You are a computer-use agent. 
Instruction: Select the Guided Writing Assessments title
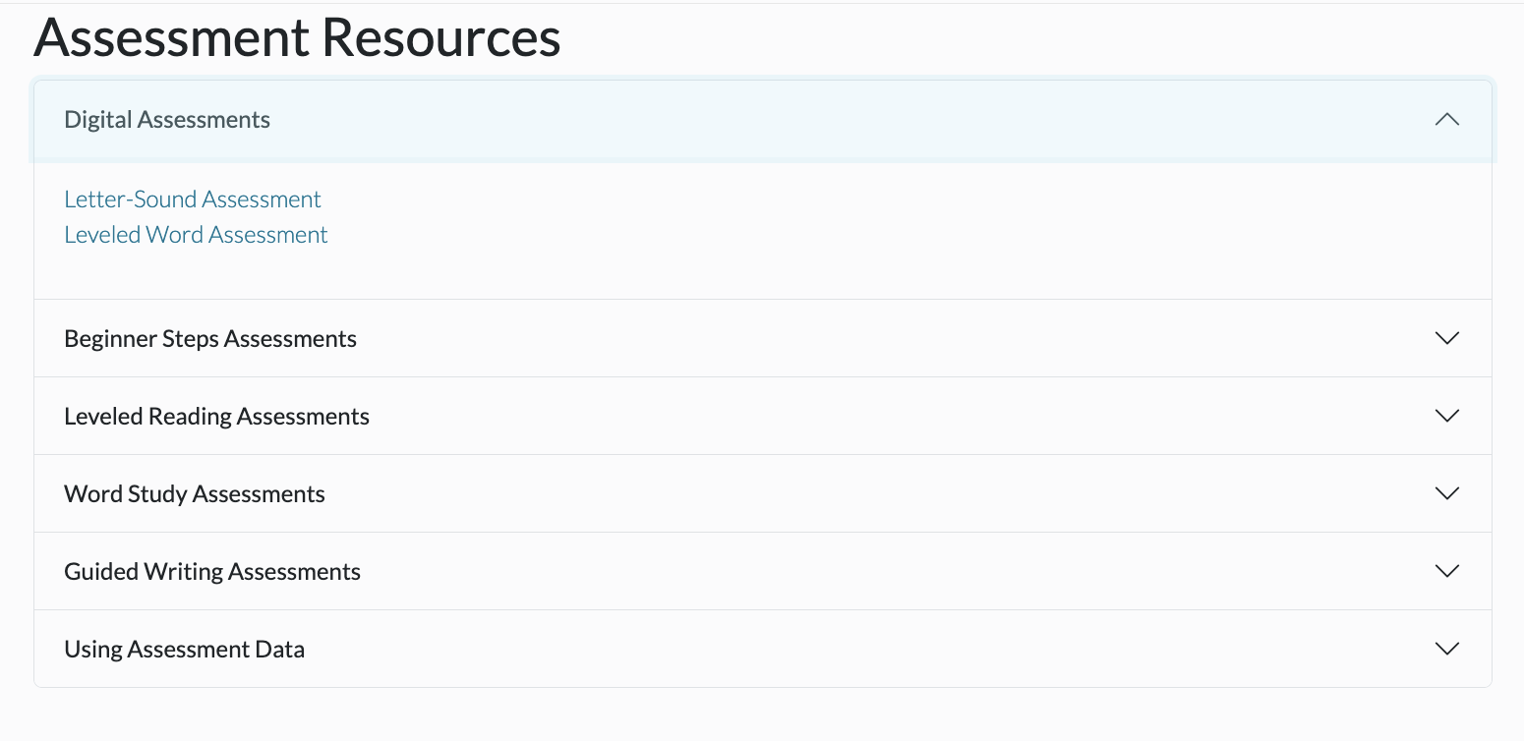212,572
